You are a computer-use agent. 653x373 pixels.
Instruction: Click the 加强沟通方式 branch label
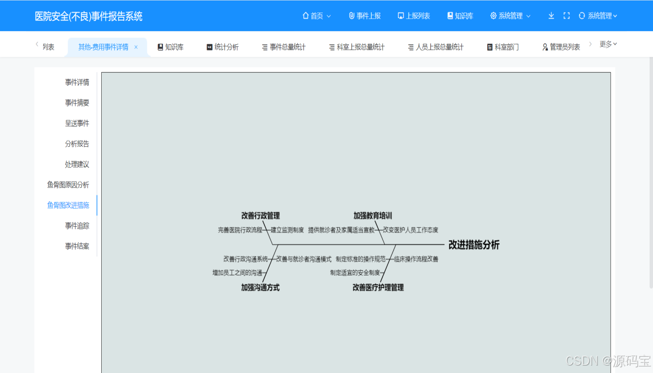coord(260,288)
